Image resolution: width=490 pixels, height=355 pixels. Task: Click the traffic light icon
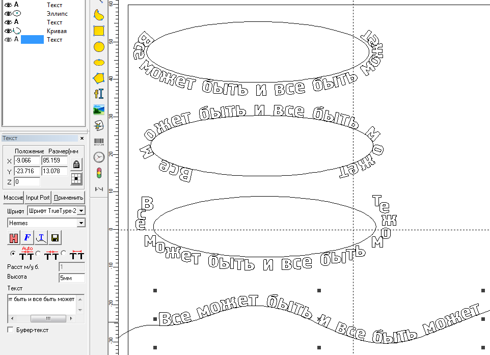point(99,173)
